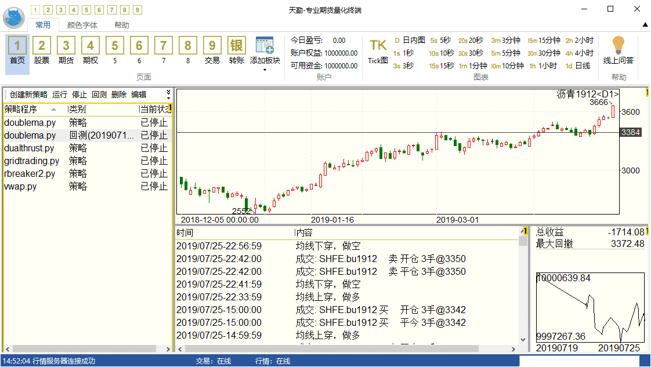Viewport: 651px width, 367px height.
Task: Click the log vertical scrollbar down arrow
Action: 523,340
